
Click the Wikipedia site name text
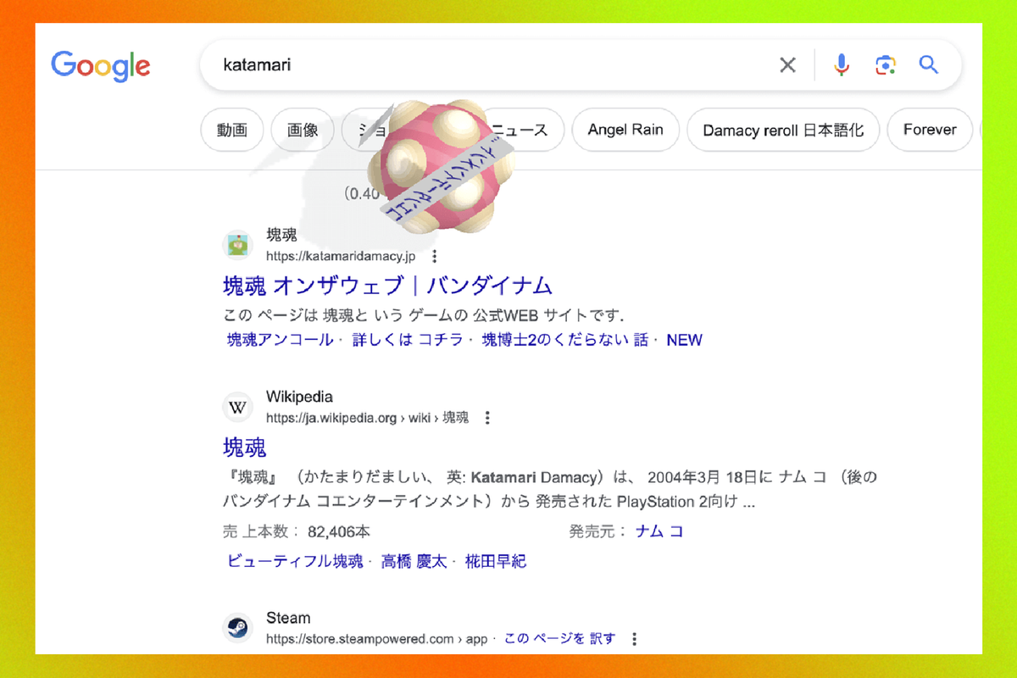coord(299,397)
